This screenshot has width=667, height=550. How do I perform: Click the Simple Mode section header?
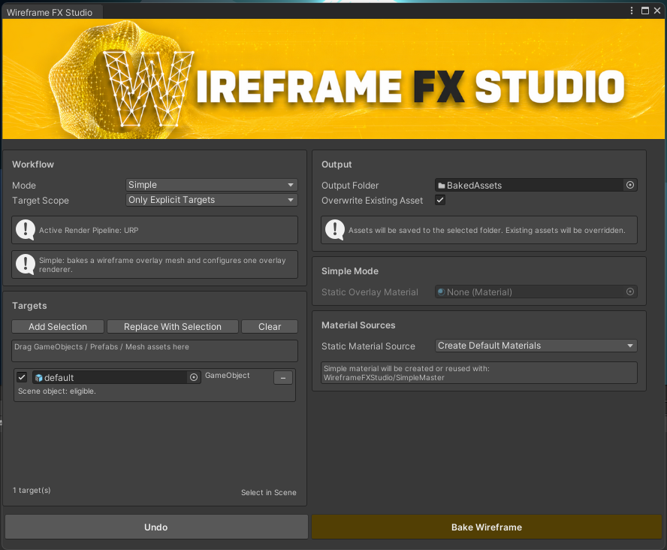pos(350,271)
